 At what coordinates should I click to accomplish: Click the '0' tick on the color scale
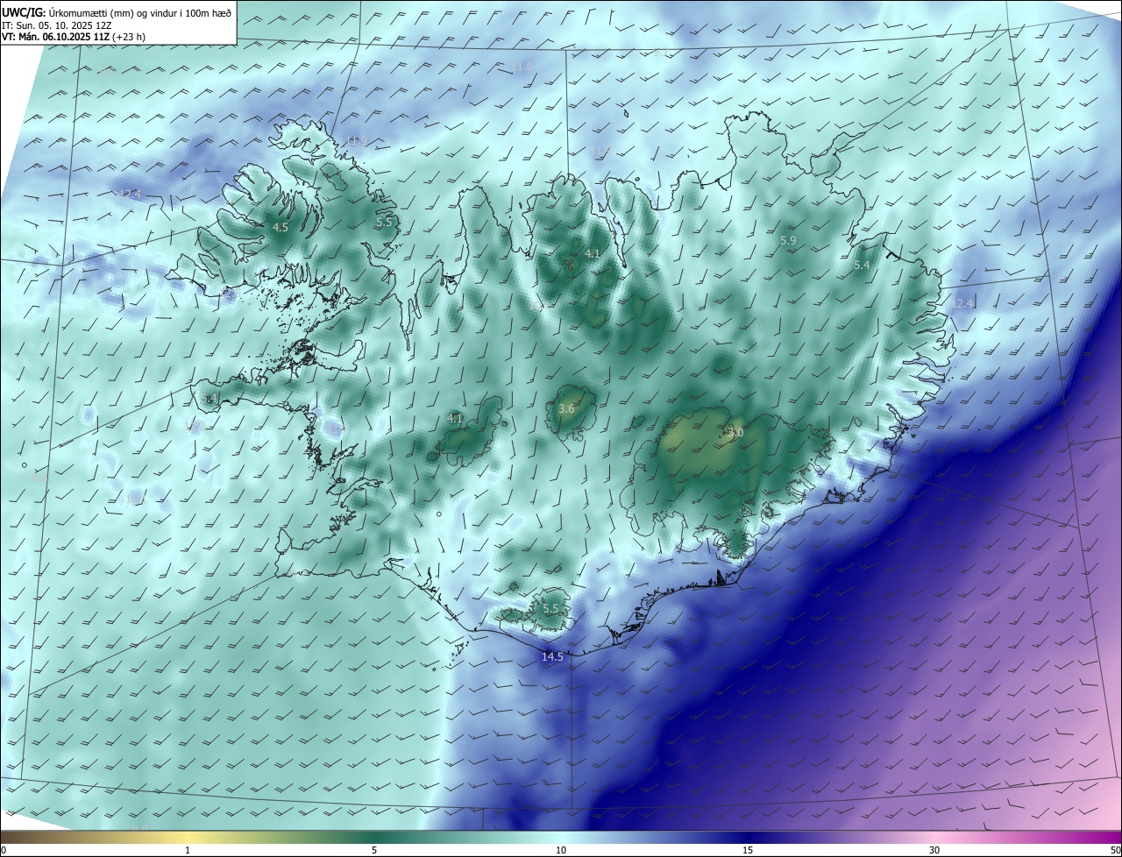tap(4, 850)
